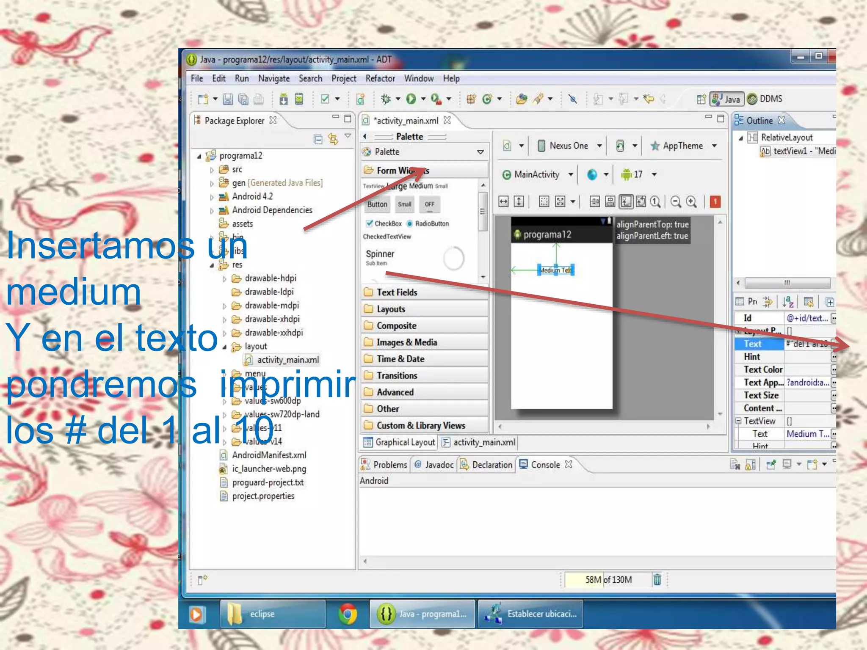Click the green Run button icon

[411, 99]
